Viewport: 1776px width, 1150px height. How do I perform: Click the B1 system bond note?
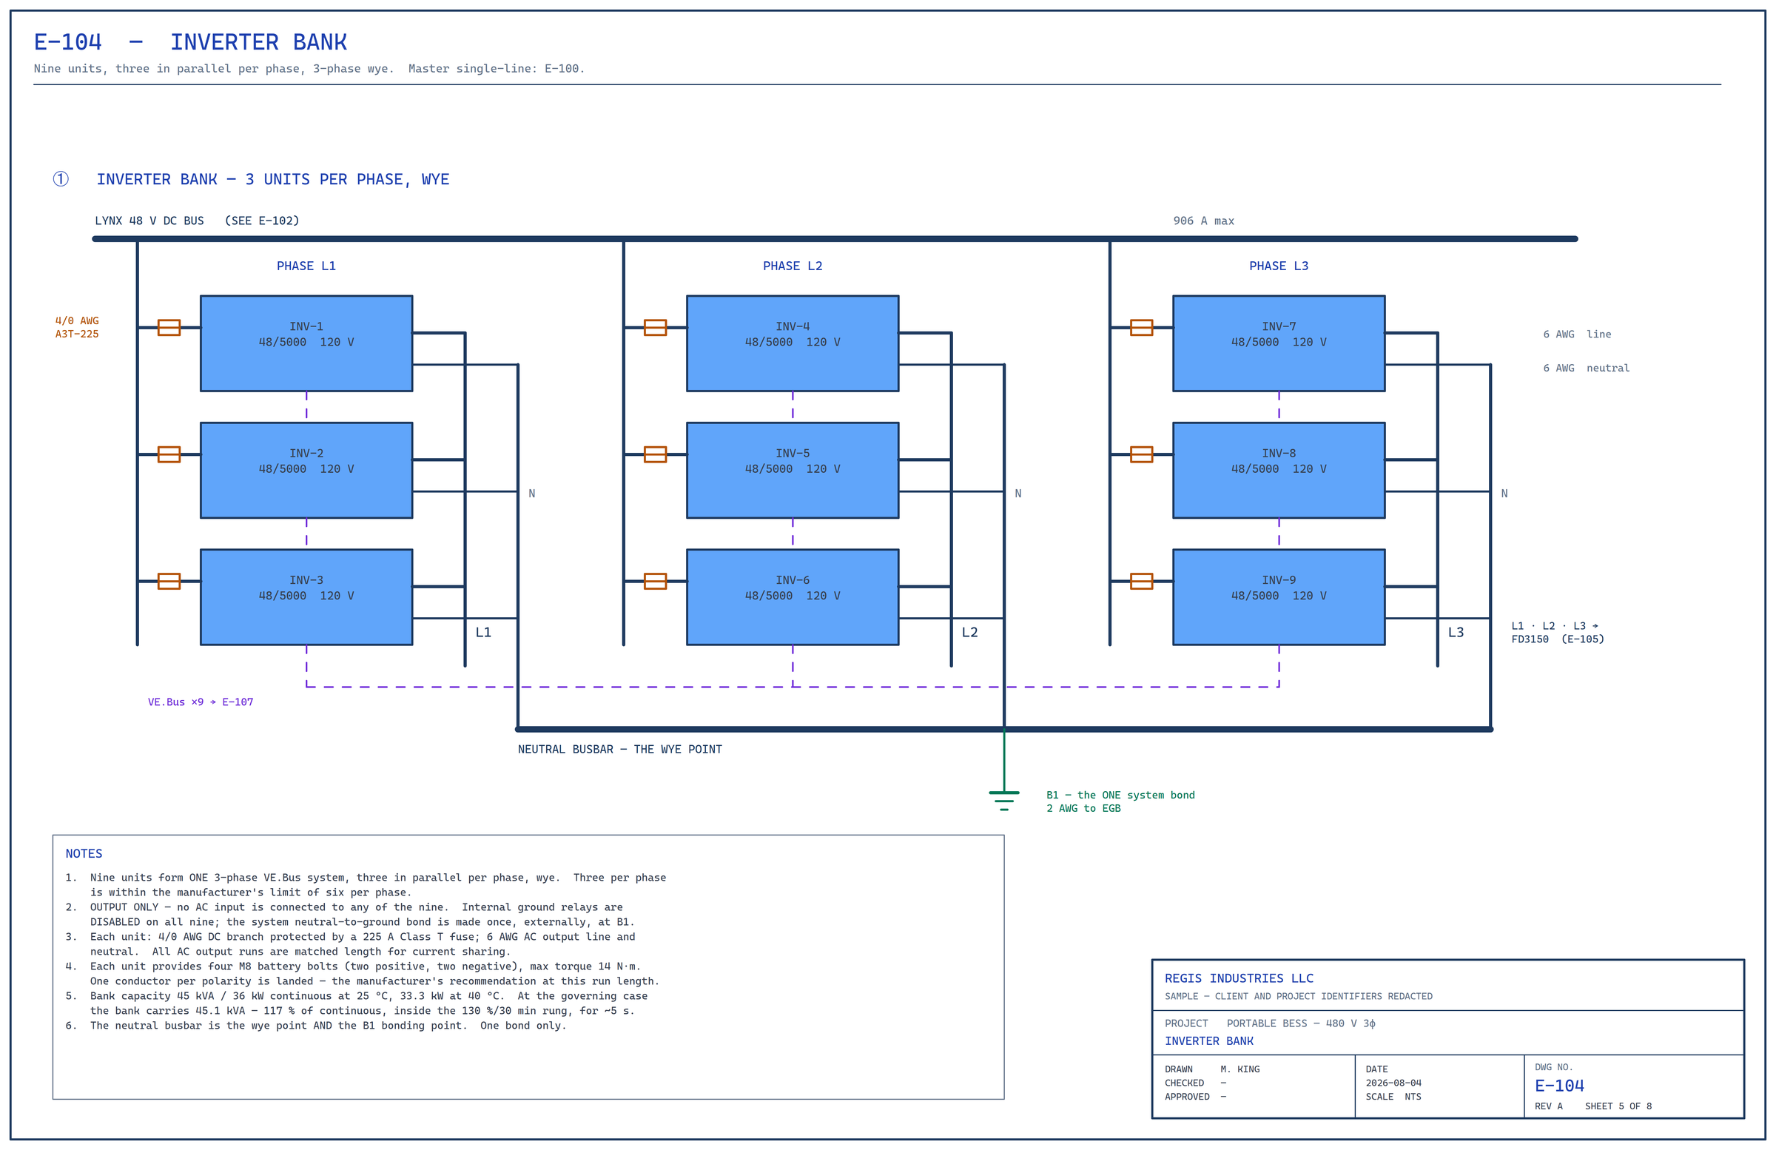(1120, 801)
